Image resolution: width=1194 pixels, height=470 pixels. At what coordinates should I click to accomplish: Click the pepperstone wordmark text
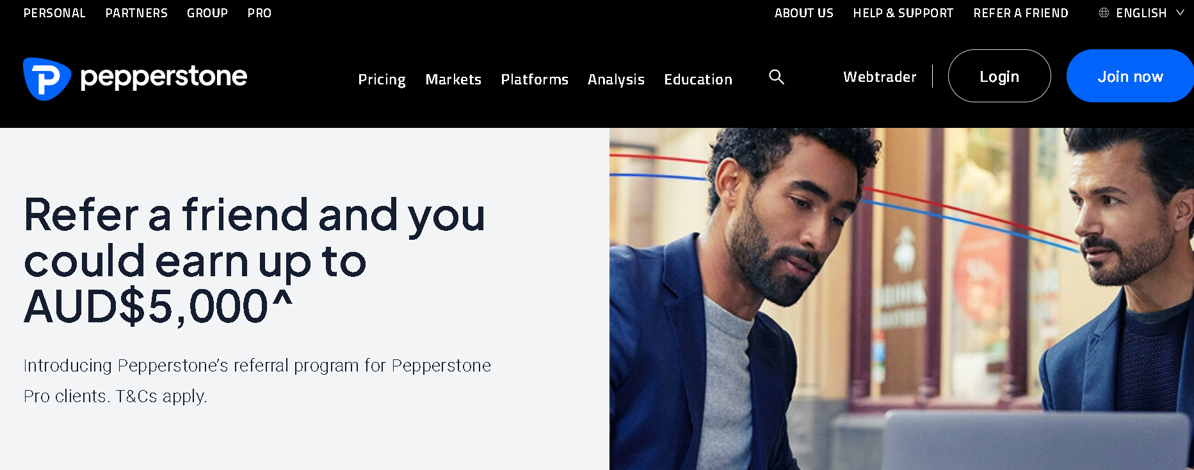tap(164, 77)
